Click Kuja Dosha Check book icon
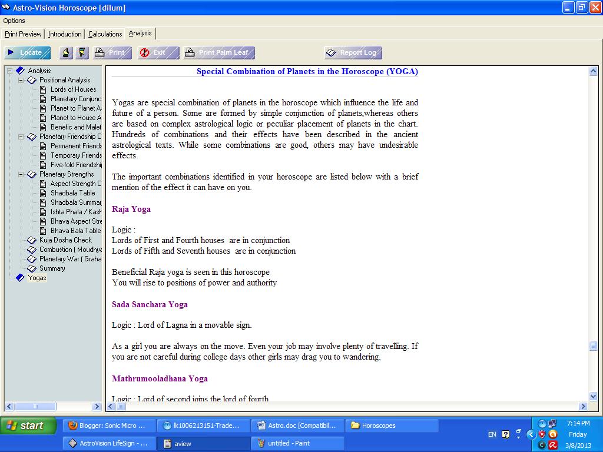 [32, 240]
